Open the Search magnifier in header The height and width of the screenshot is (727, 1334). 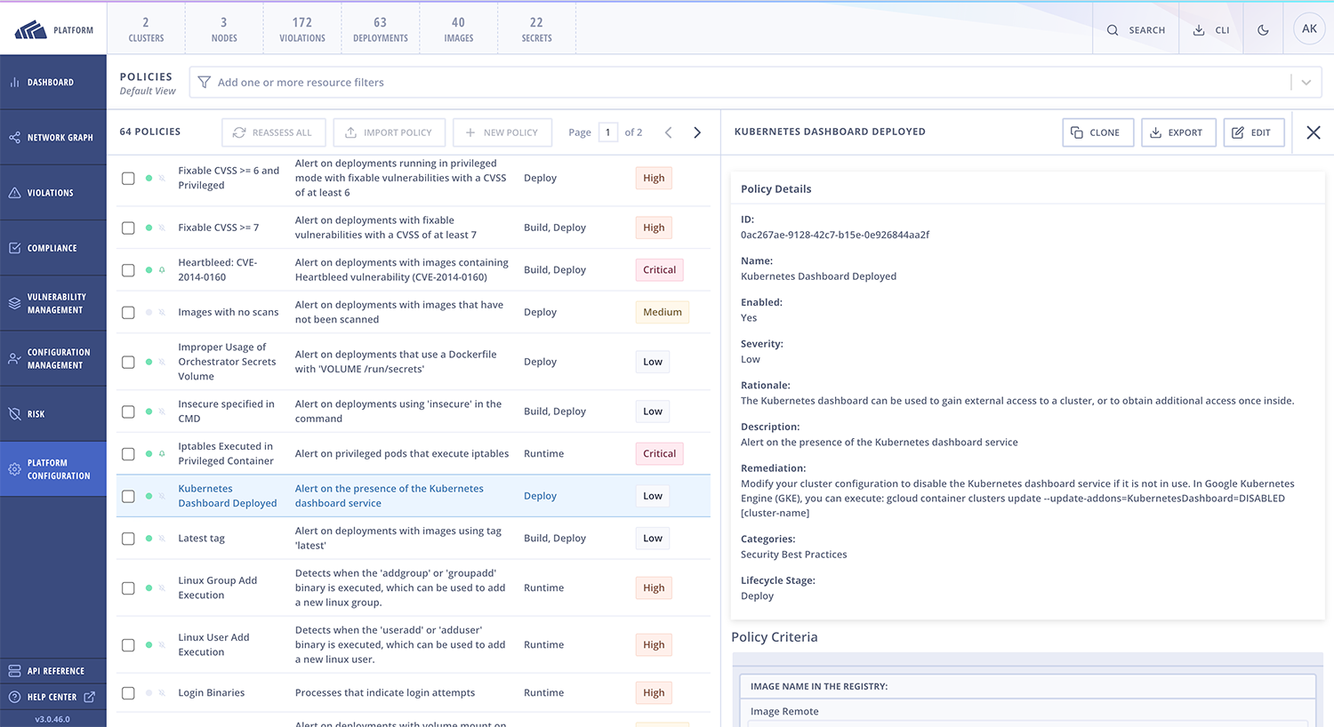[x=1135, y=30]
